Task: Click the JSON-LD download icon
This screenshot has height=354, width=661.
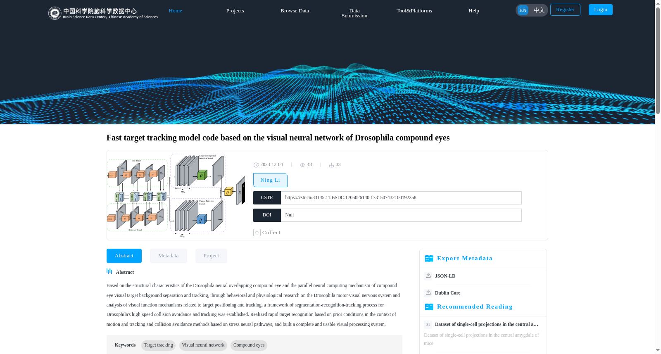Action: [428, 276]
